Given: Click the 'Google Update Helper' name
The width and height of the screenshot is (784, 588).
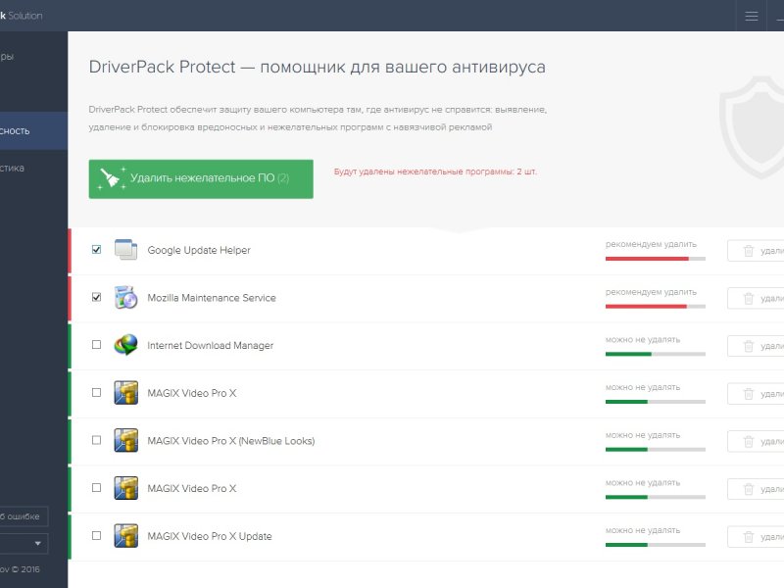Looking at the screenshot, I should click(x=199, y=250).
